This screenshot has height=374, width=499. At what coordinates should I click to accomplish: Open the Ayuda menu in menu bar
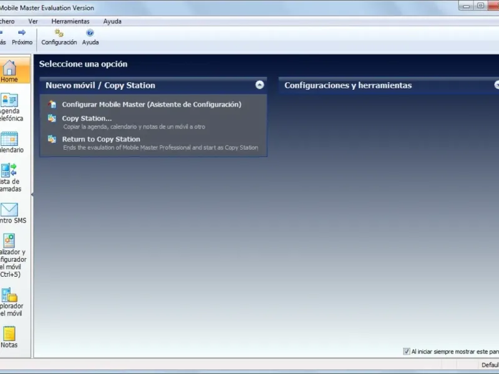click(x=112, y=21)
